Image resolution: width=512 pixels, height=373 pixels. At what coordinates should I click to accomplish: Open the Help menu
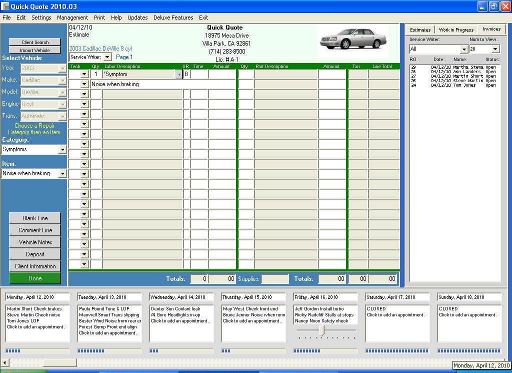click(x=116, y=18)
